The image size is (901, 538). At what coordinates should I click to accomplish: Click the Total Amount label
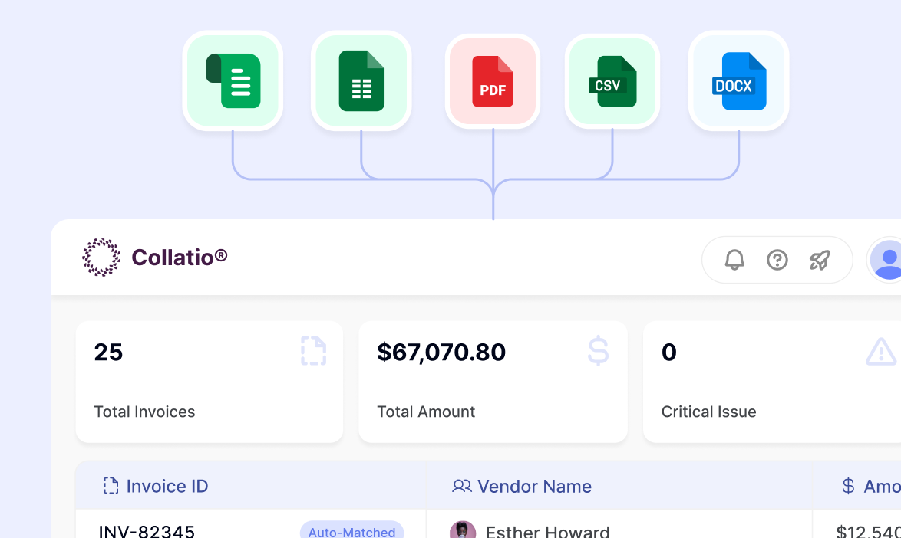426,412
